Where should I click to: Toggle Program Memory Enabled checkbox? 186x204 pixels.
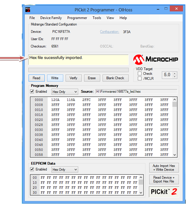[32, 92]
